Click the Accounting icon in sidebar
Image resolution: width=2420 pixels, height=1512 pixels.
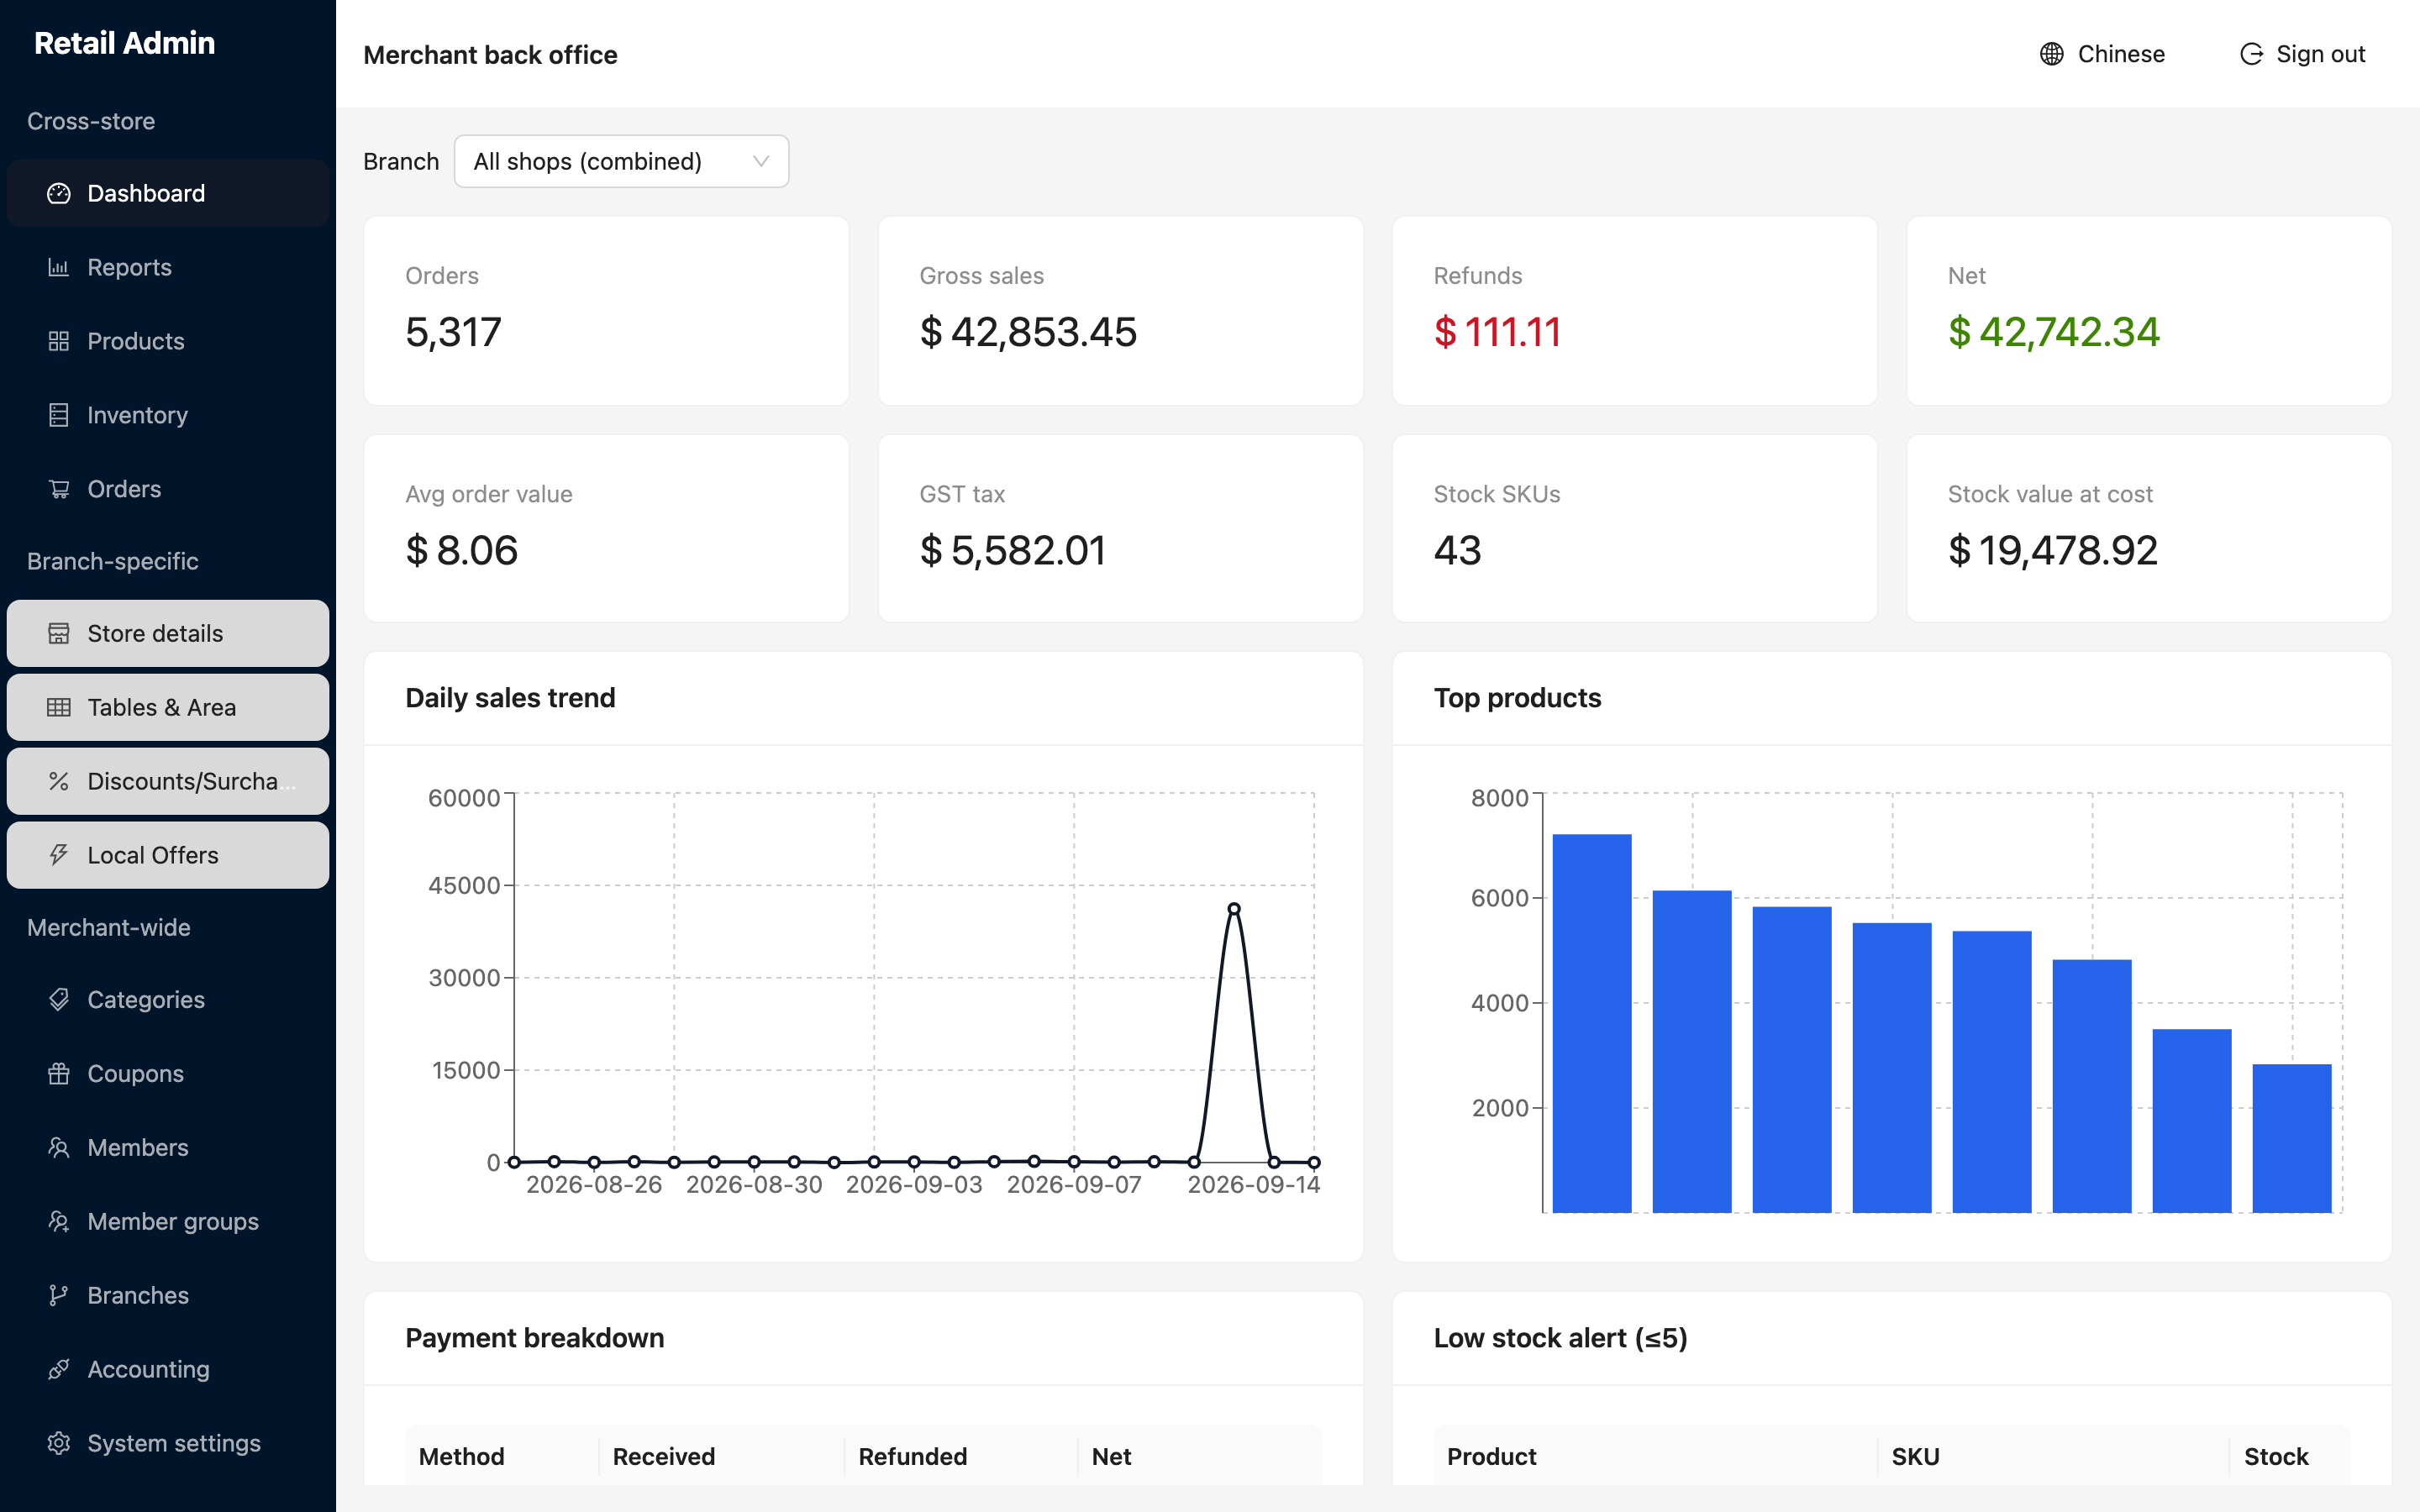(x=59, y=1369)
